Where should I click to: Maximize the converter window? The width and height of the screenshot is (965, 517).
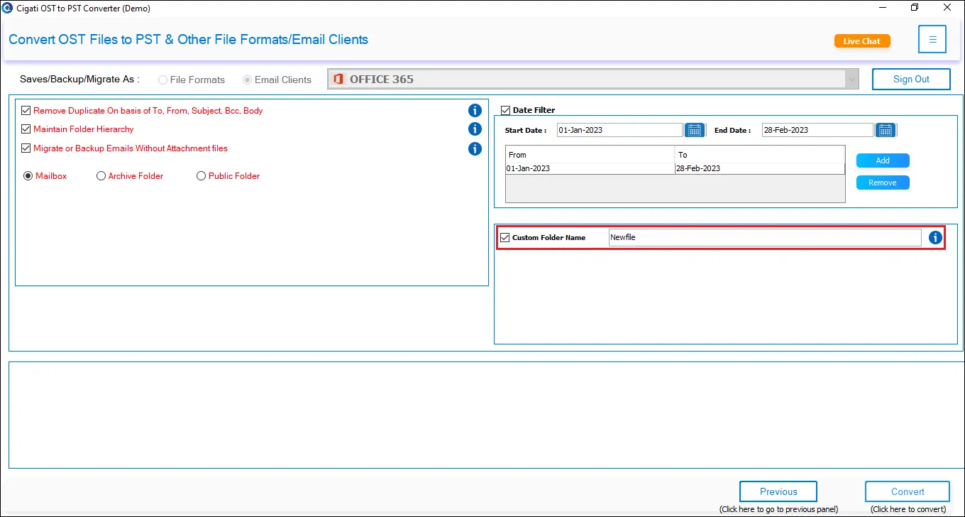(x=915, y=8)
